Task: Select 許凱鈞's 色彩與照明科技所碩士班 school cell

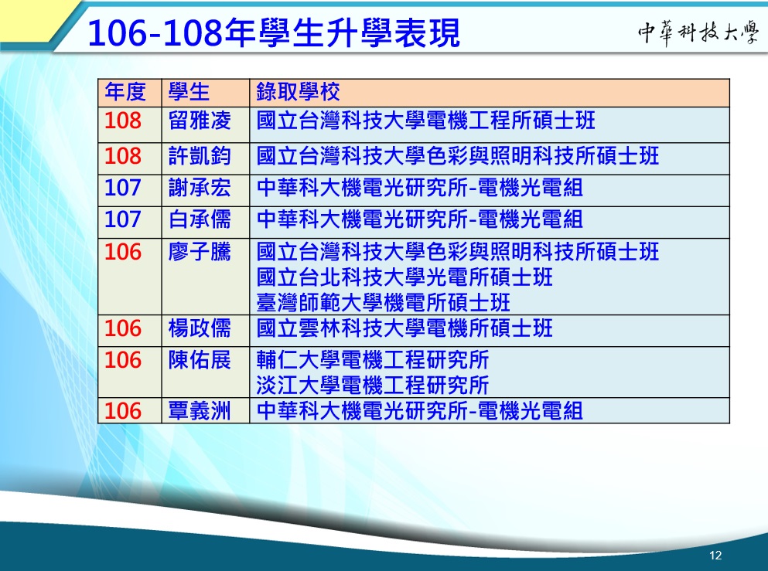Action: pyautogui.click(x=490, y=158)
